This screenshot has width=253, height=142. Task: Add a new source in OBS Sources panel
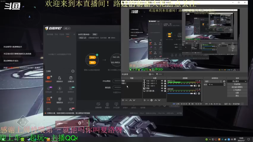(x=145, y=100)
